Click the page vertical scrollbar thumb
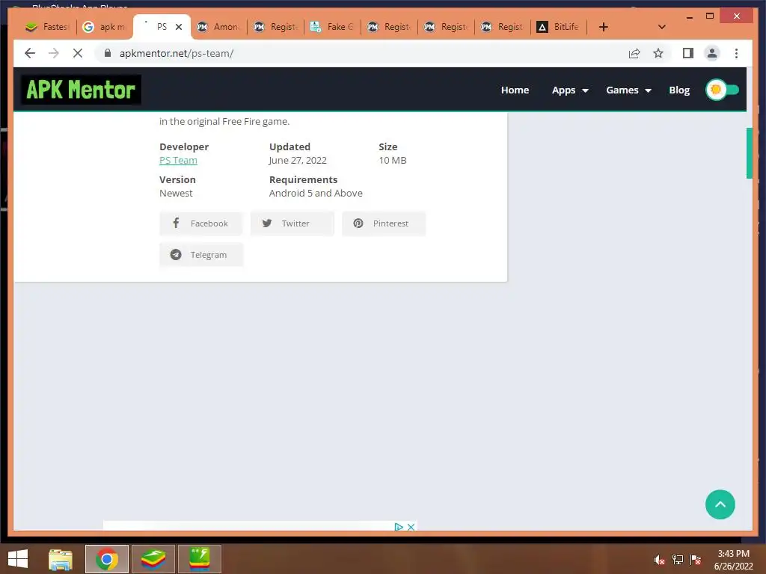Image resolution: width=766 pixels, height=574 pixels. [749, 152]
